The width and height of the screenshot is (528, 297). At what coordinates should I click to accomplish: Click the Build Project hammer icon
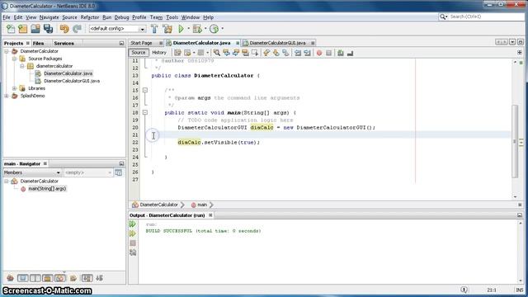[x=154, y=29]
